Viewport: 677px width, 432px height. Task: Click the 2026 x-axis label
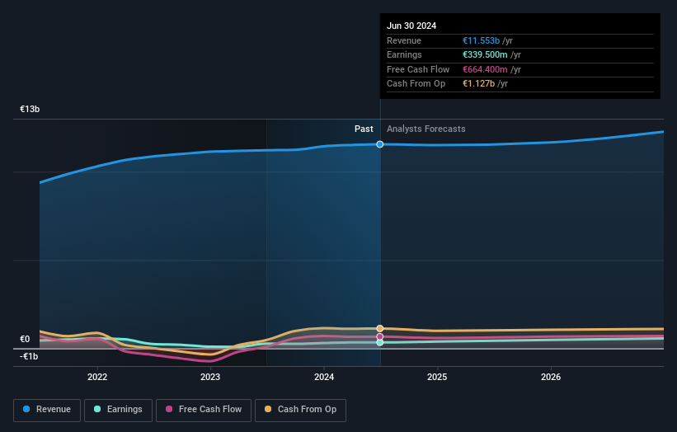pos(551,378)
